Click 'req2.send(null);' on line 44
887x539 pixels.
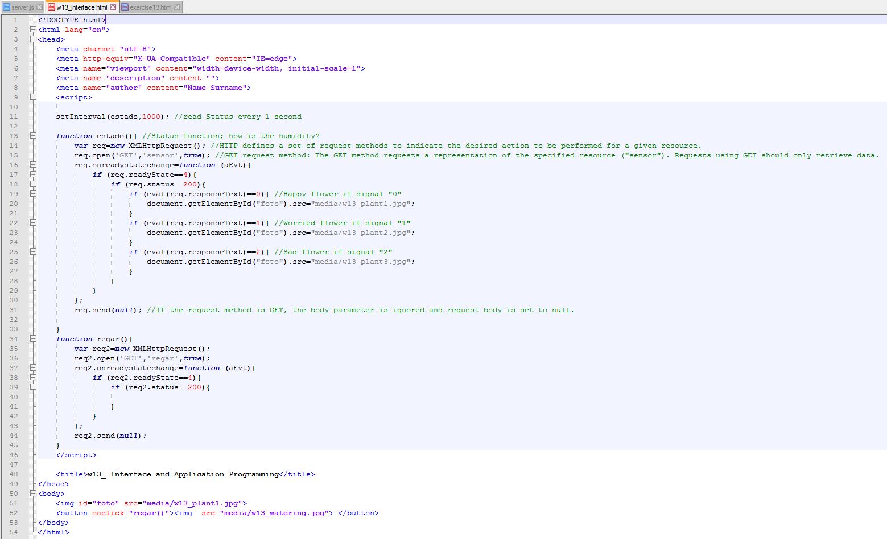coord(110,436)
